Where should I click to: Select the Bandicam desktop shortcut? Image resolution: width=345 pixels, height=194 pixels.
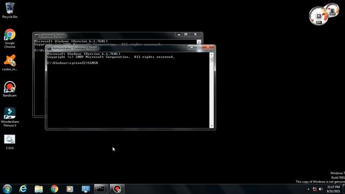pos(10,89)
